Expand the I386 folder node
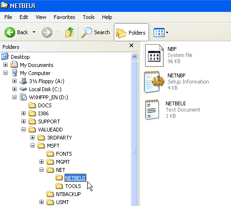Viewport: 231px width, 206px height. 23,113
